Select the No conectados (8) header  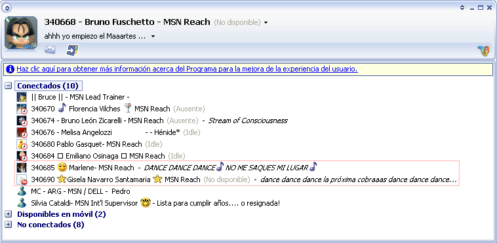click(x=50, y=225)
